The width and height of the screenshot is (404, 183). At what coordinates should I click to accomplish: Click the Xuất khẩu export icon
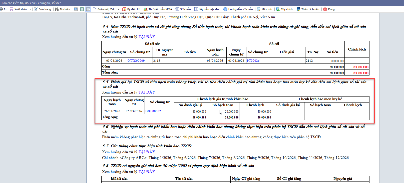pos(12,9)
